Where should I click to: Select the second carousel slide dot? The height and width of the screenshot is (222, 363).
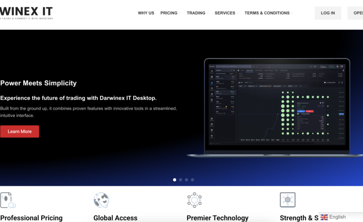click(181, 180)
